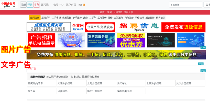The height and width of the screenshot is (101, 210).
Task: Open 女人网 site link
Action: click(x=32, y=91)
